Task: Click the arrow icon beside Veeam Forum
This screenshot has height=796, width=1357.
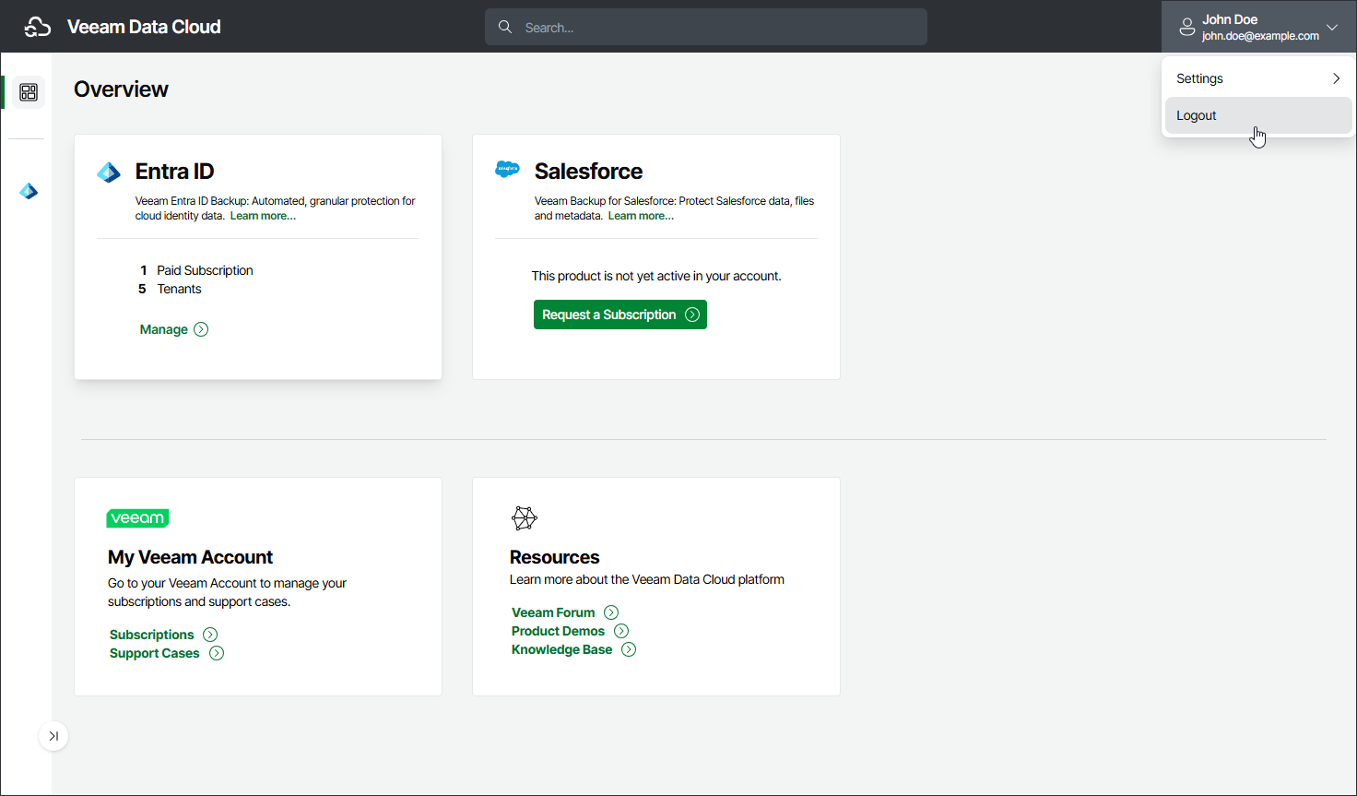Action: [611, 612]
